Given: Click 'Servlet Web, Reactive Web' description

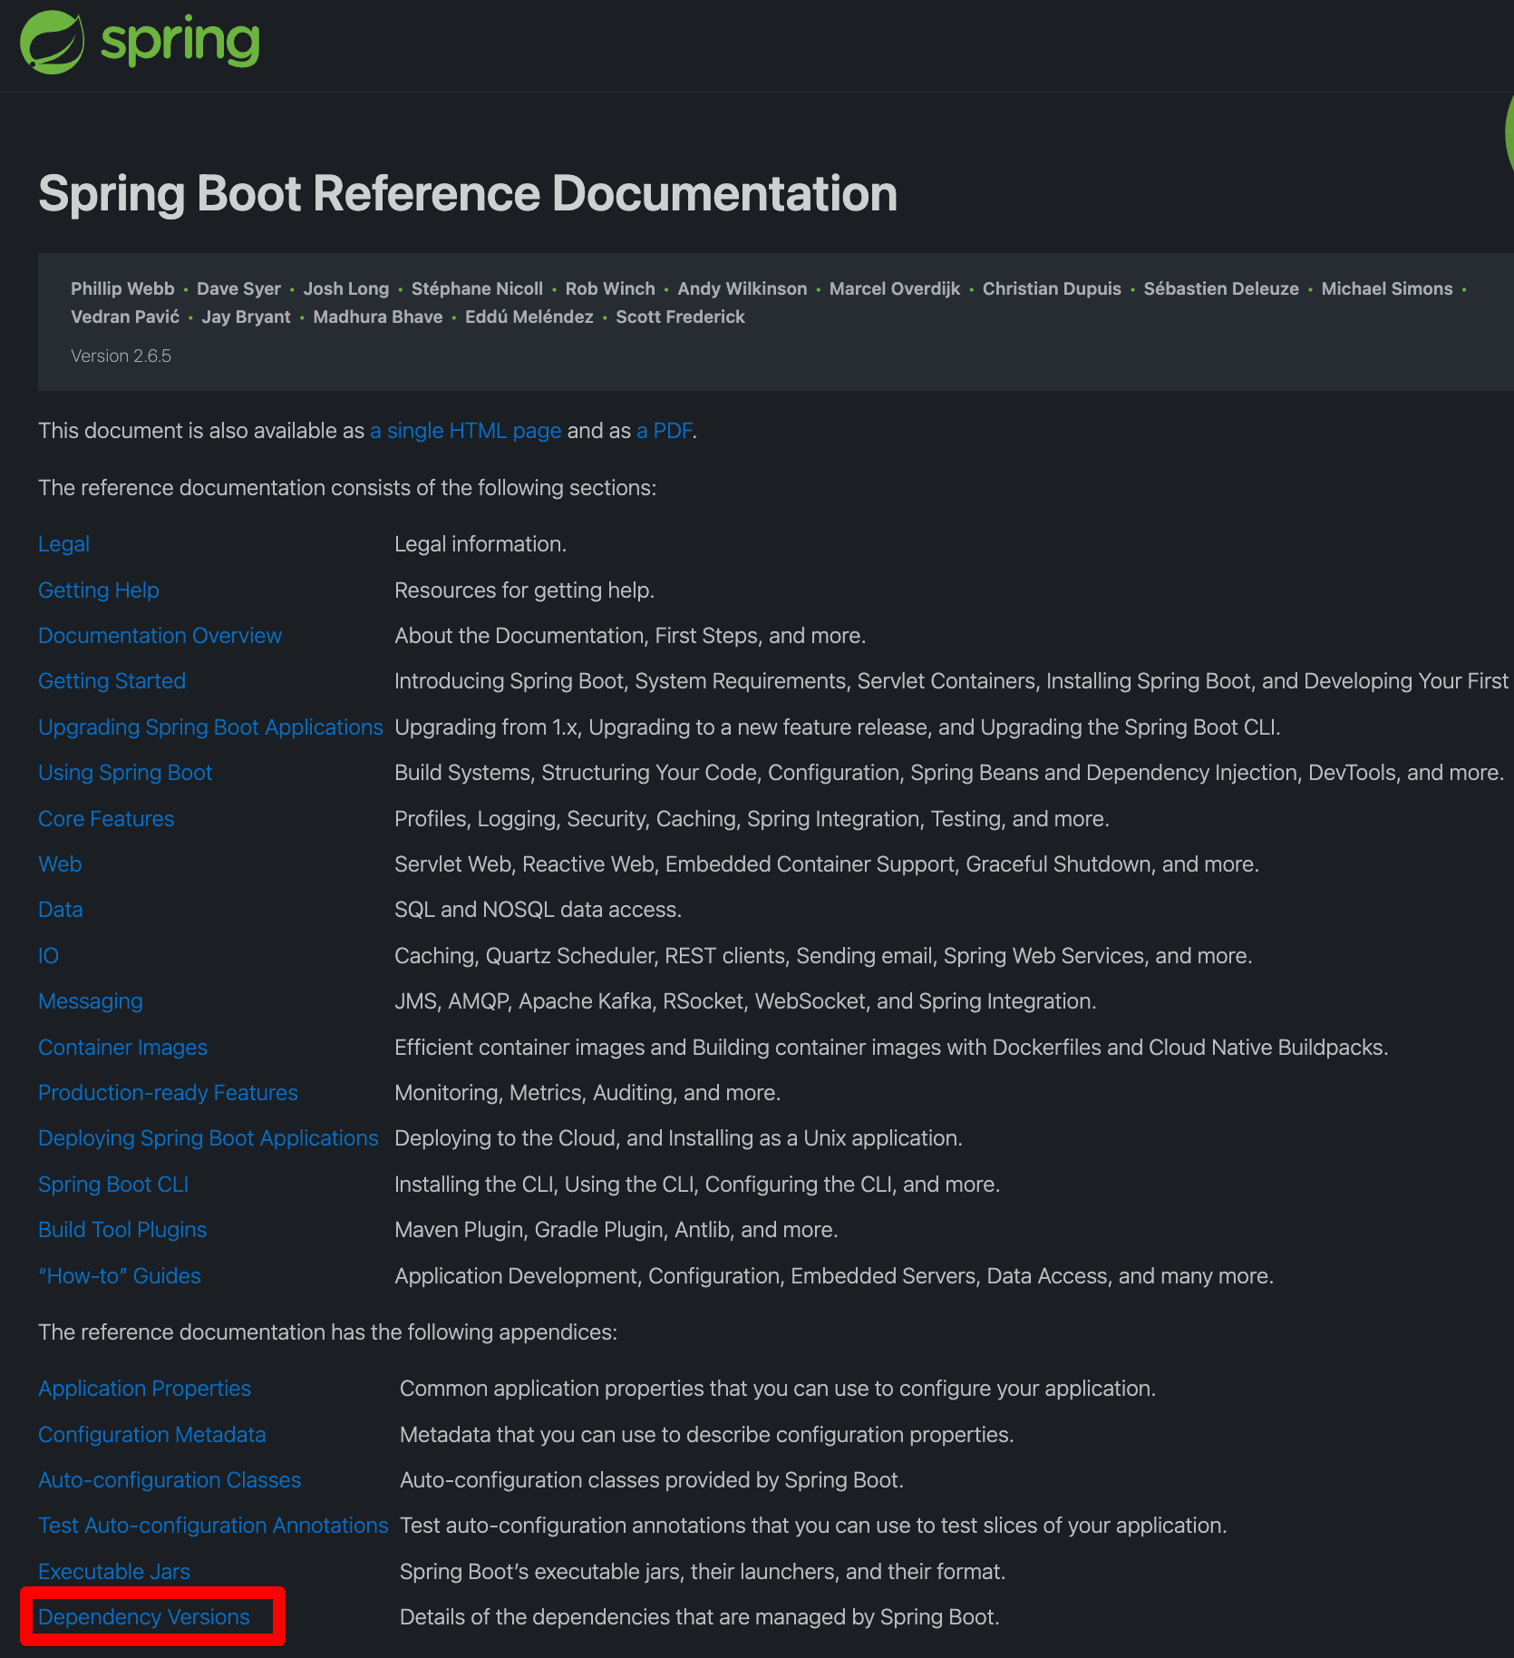Looking at the screenshot, I should (x=827, y=864).
